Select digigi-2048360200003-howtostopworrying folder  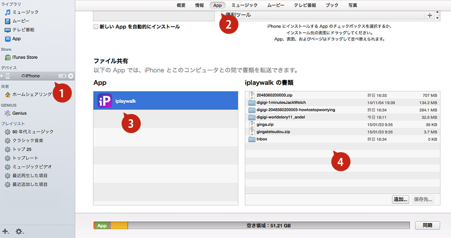click(x=343, y=110)
